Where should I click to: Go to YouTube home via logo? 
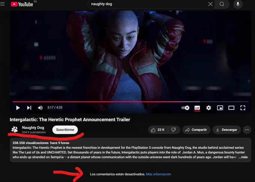point(22,4)
